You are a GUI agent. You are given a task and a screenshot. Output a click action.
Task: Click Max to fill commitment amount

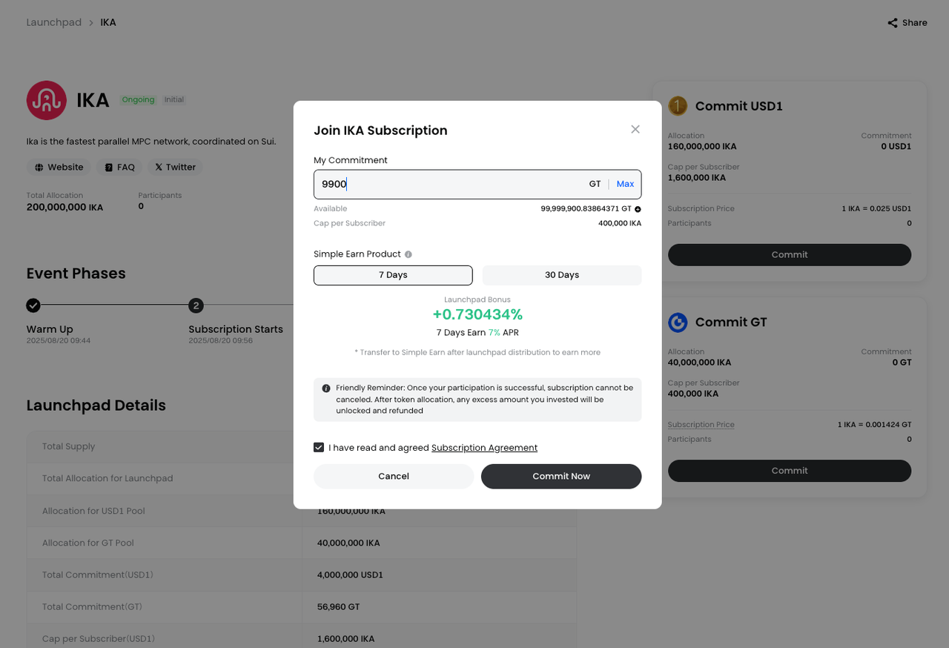[x=625, y=184]
